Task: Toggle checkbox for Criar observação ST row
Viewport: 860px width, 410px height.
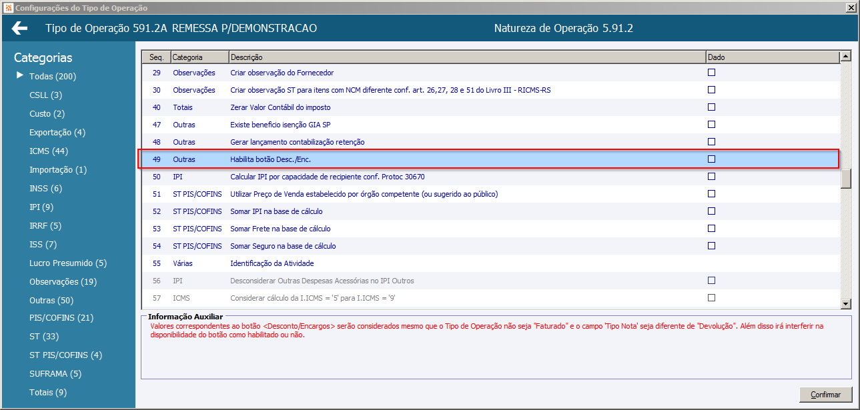Action: click(711, 89)
